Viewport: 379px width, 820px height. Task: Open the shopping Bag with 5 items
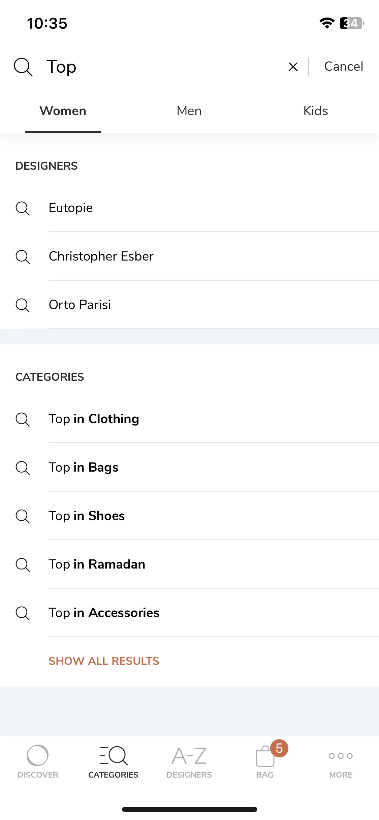[265, 756]
